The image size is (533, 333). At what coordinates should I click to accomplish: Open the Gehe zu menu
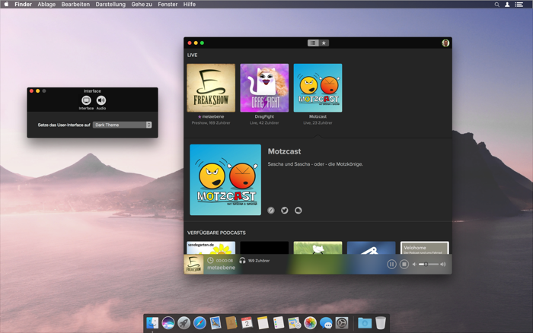coord(142,5)
